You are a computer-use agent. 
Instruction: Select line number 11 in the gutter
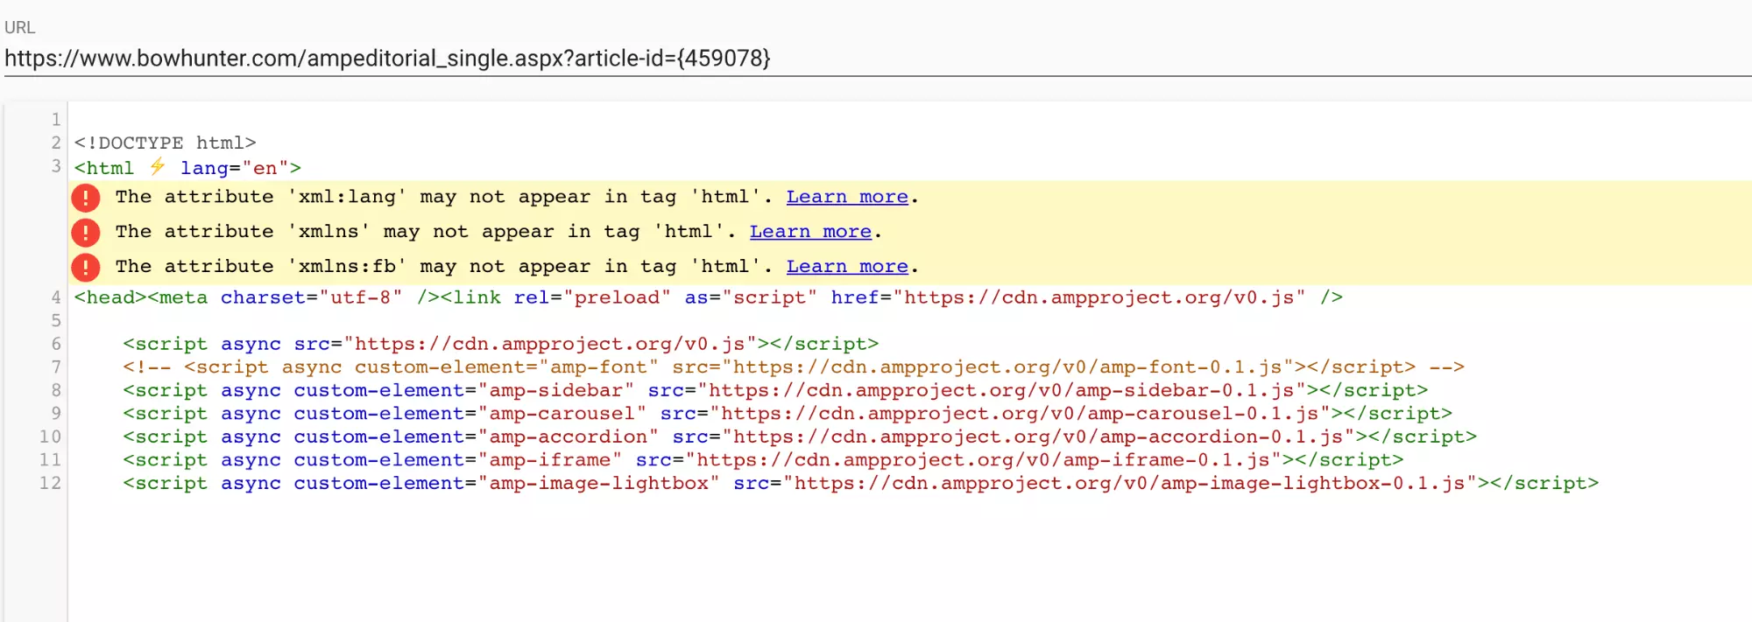[x=51, y=459]
